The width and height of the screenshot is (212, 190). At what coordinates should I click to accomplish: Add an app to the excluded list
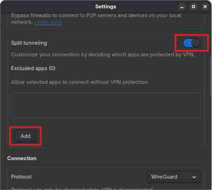pos(25,136)
